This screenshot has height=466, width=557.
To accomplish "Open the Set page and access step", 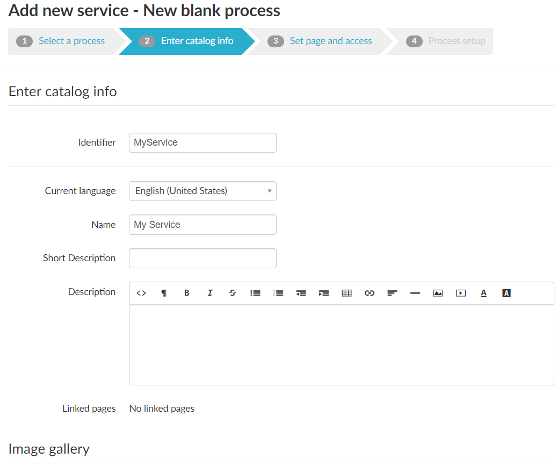I will (x=330, y=41).
